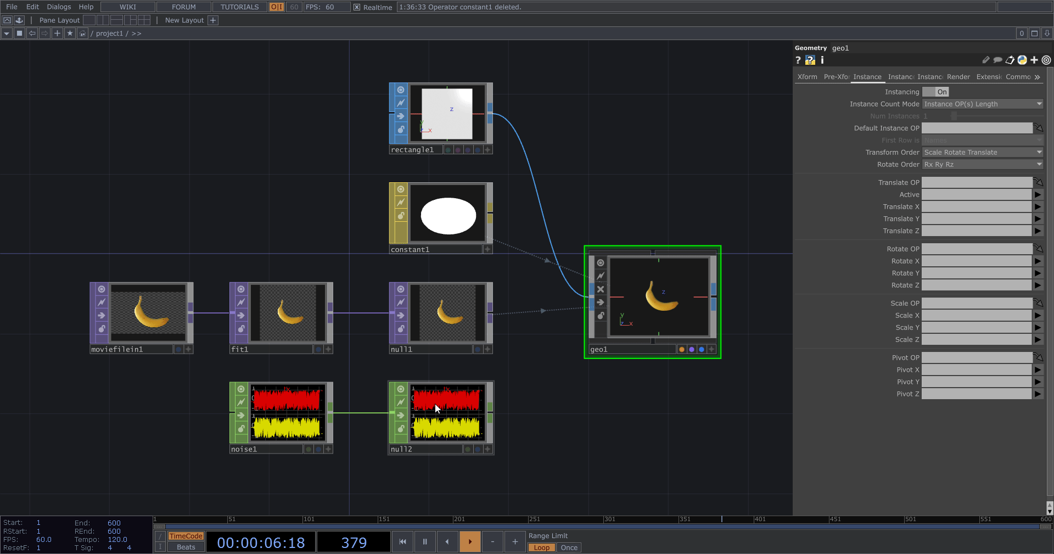
Task: Click the TUTORIALS button
Action: 239,7
